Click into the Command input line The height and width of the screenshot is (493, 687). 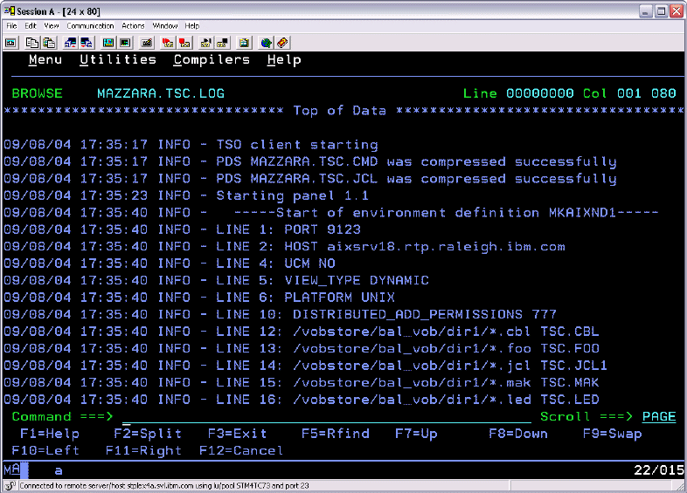(x=326, y=416)
